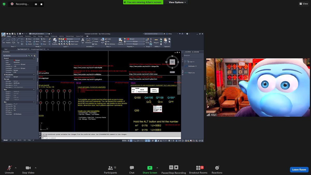
Task: Collapse the Misc section in Properties palette
Action: point(34,102)
